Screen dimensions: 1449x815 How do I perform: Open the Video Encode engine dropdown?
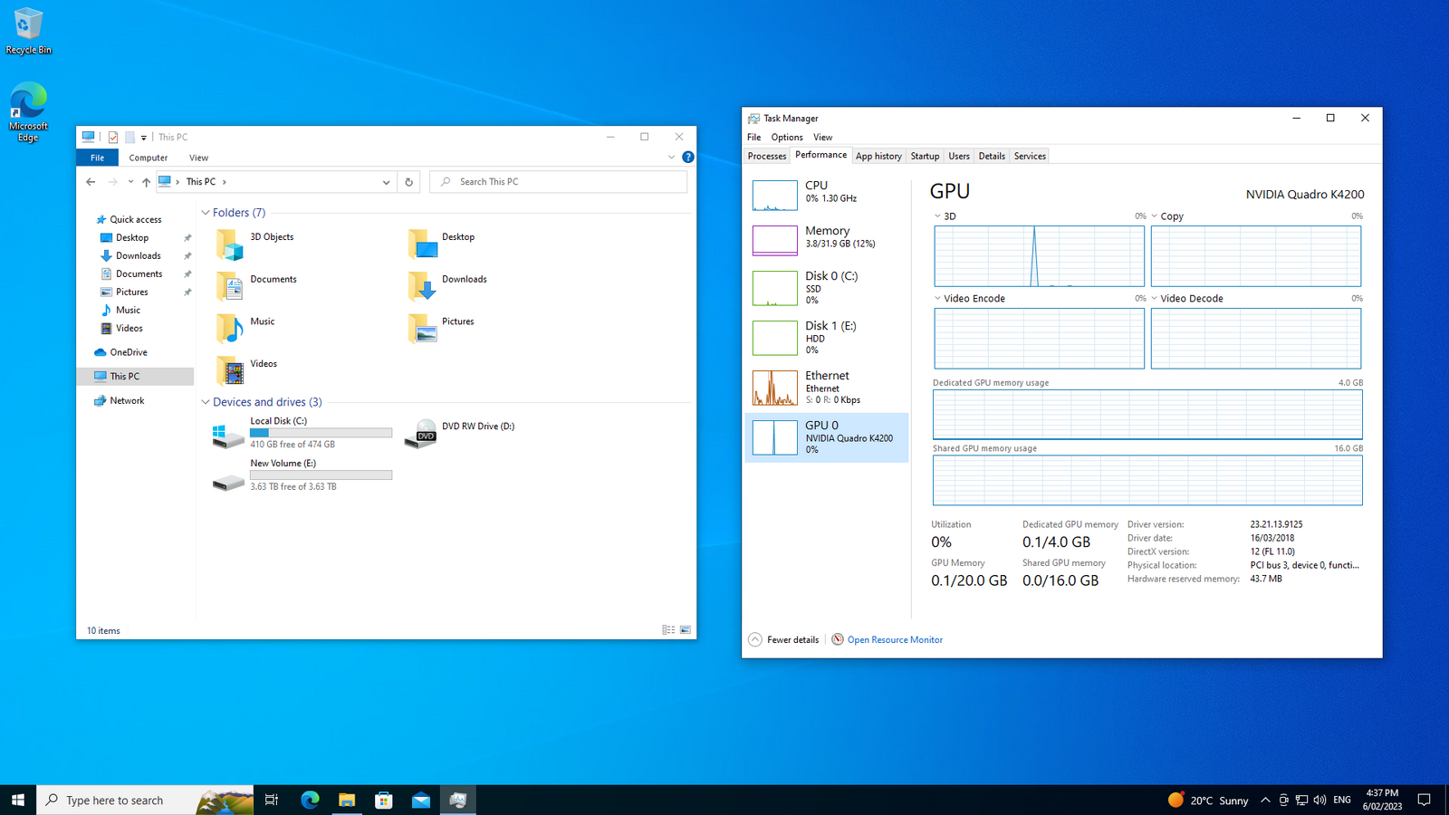click(x=937, y=298)
